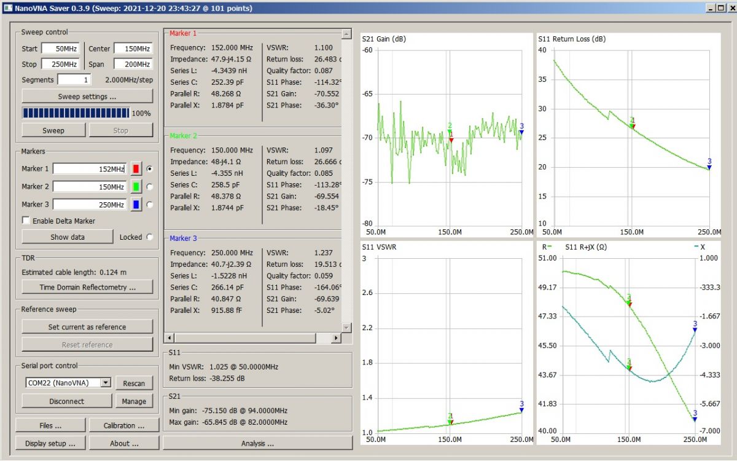Click the red marker 1 triangle in Return Loss chart
This screenshot has width=737, height=461.
pos(633,127)
